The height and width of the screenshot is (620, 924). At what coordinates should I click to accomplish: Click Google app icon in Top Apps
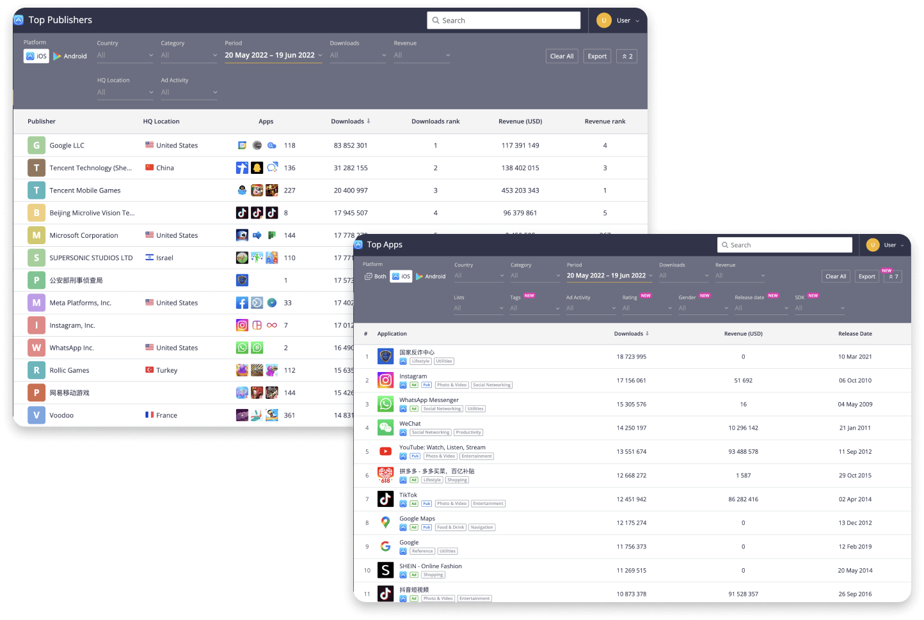coord(385,546)
